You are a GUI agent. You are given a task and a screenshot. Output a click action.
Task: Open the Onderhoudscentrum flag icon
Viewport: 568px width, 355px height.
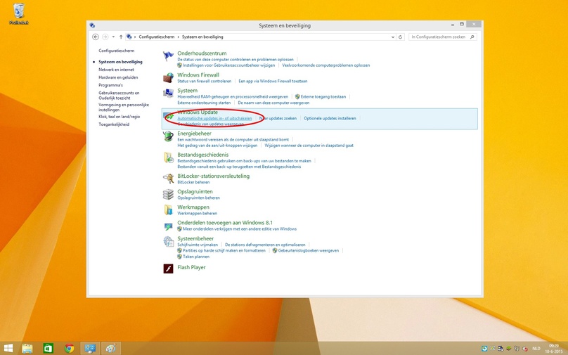pos(168,56)
